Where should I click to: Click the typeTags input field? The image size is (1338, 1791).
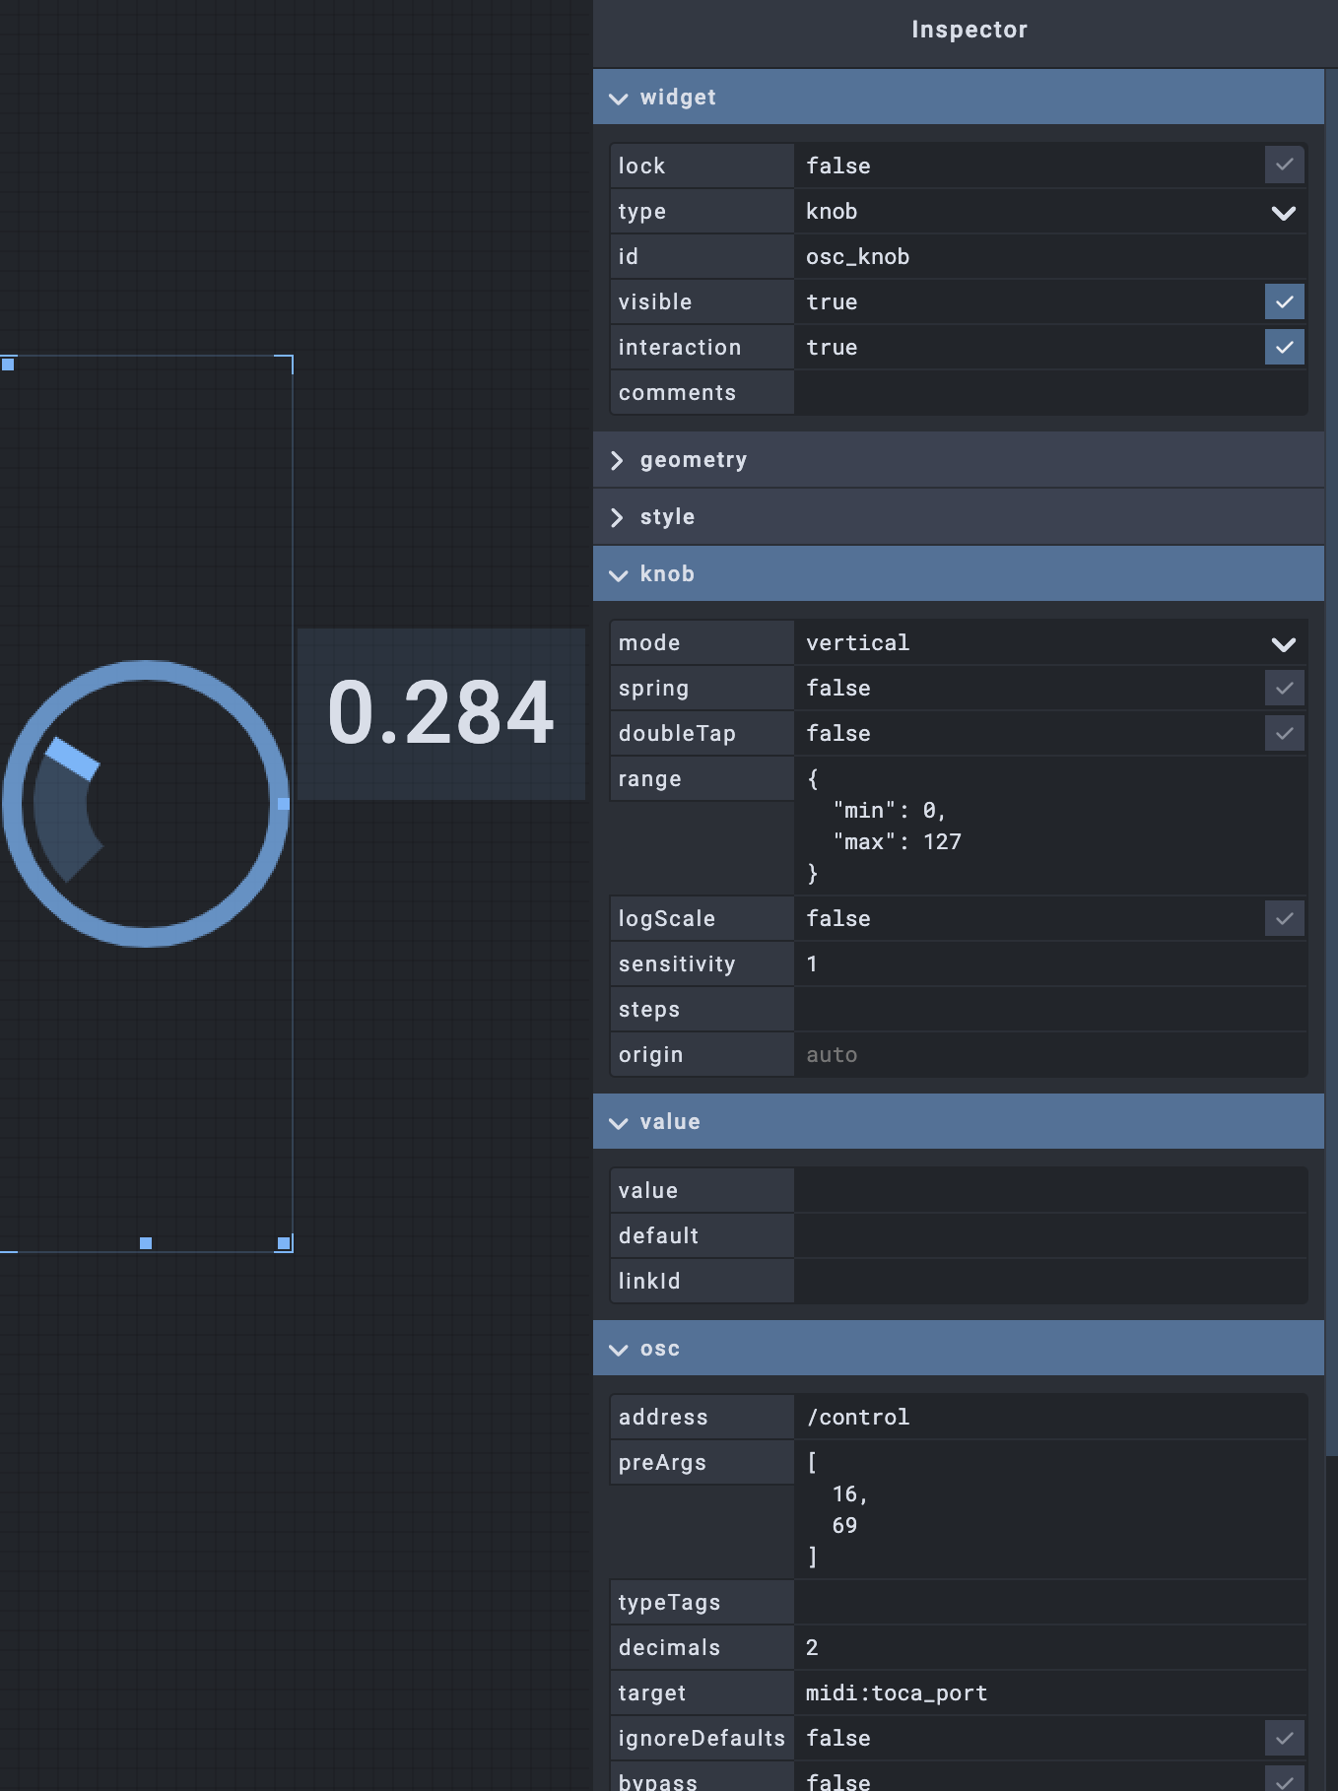tap(1050, 1602)
